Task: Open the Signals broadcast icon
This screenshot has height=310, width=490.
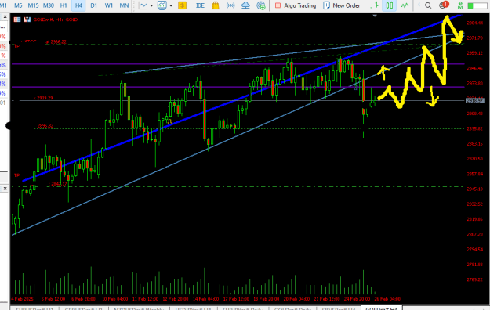Action: click(230, 5)
